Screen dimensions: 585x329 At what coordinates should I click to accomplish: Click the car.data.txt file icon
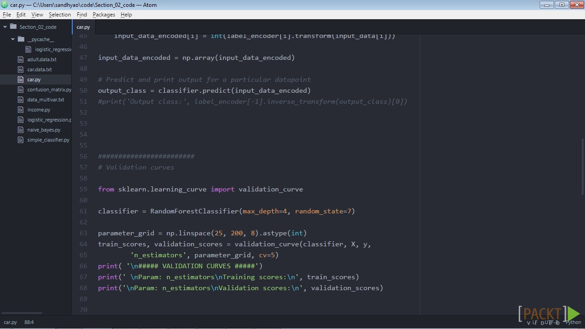20,69
